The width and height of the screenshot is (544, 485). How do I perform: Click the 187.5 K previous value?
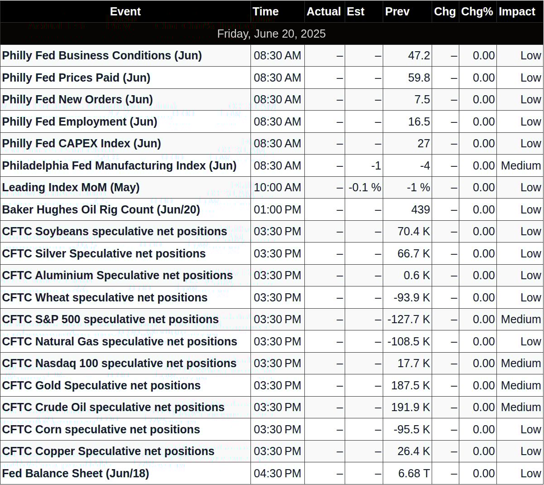coord(411,386)
